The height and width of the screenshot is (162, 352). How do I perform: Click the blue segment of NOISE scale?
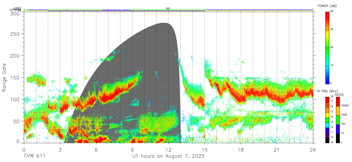[x=337, y=129]
